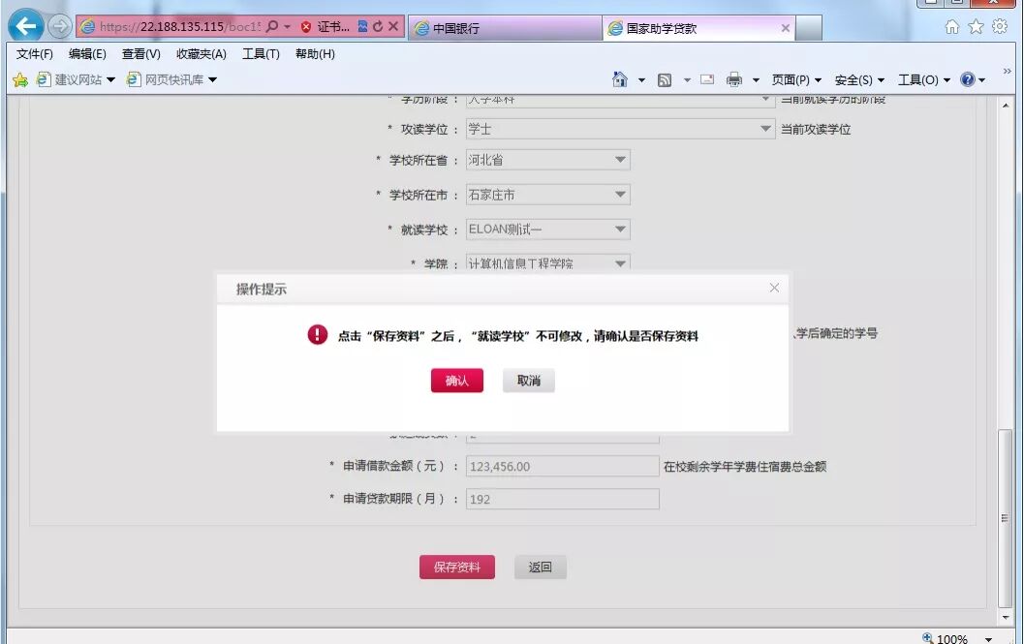Open the Read Mail envelope icon

point(707,79)
